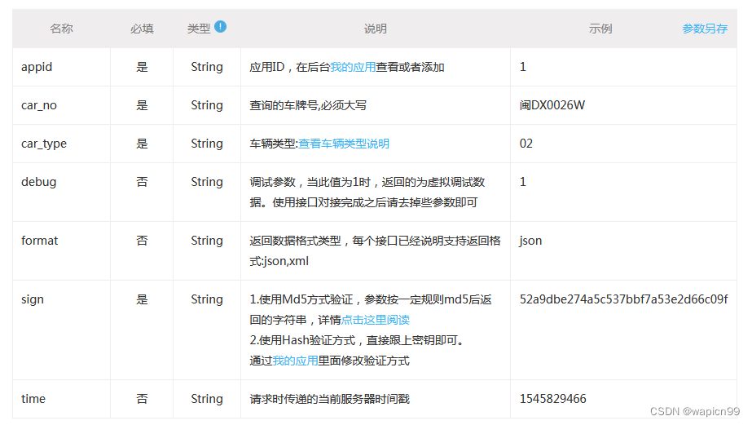Click example value 02 for car_type
This screenshot has height=425, width=752.
point(526,144)
